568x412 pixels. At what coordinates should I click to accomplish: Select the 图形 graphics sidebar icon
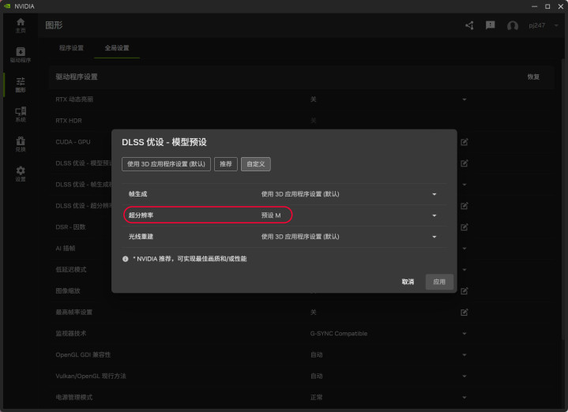click(21, 84)
